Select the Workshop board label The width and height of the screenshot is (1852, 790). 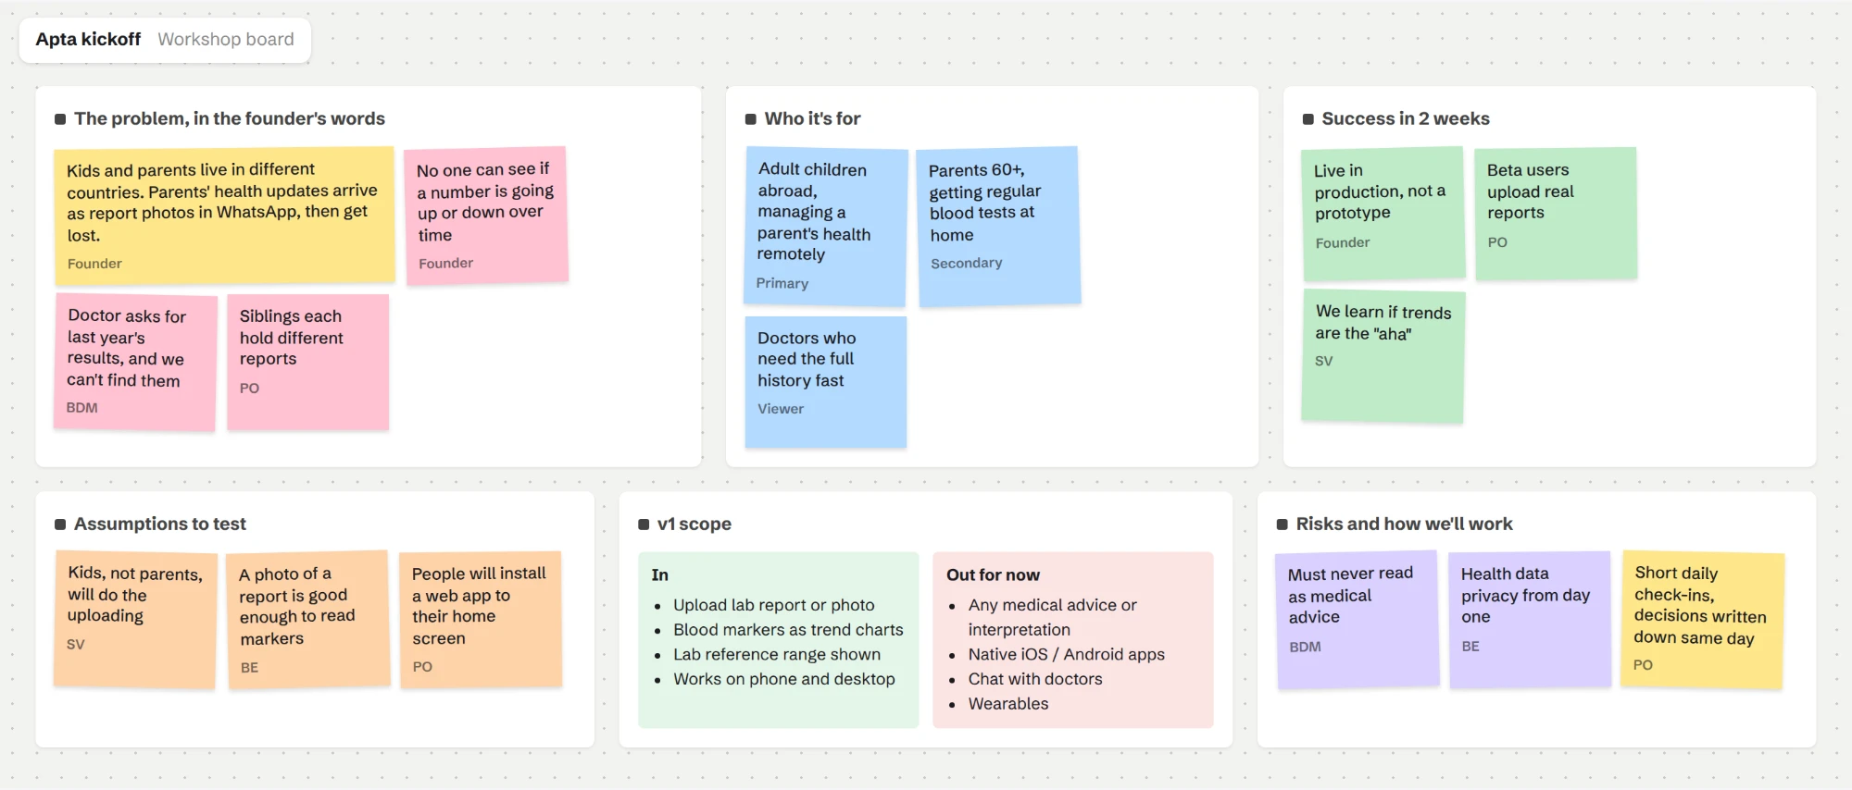[x=226, y=39]
